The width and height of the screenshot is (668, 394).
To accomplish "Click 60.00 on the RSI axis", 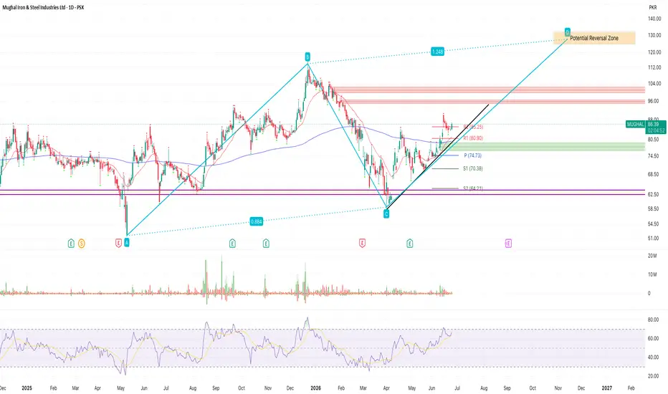I will coord(653,339).
